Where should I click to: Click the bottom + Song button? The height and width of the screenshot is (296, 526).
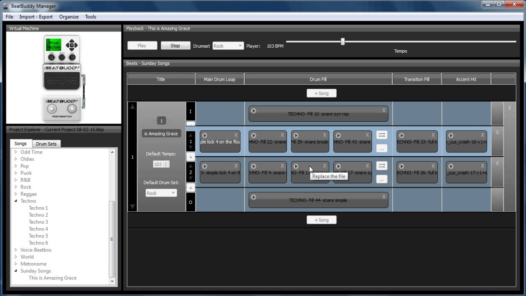click(321, 220)
